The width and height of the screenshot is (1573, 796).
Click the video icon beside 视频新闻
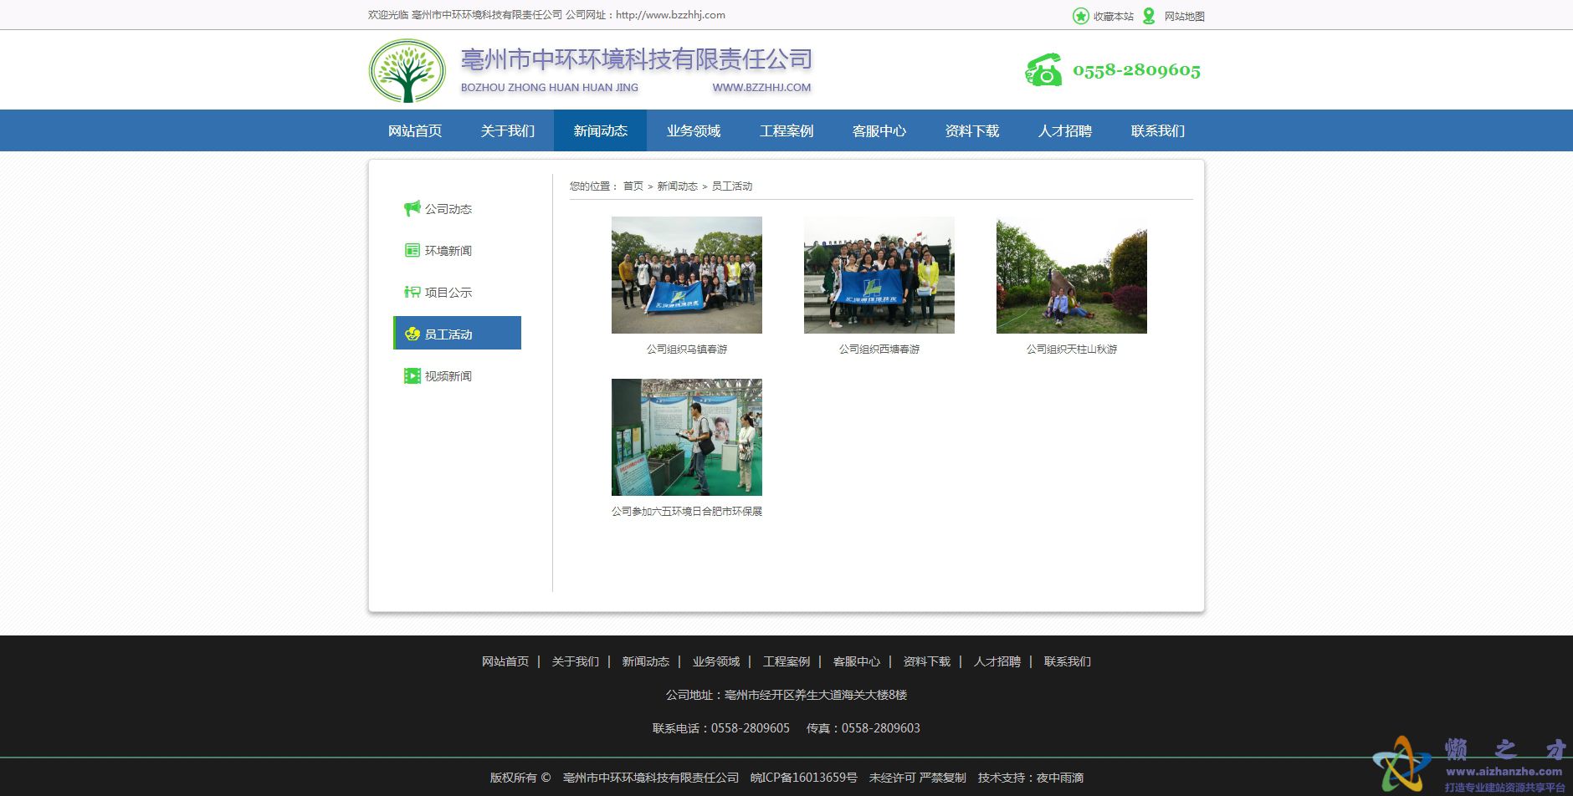(x=412, y=375)
